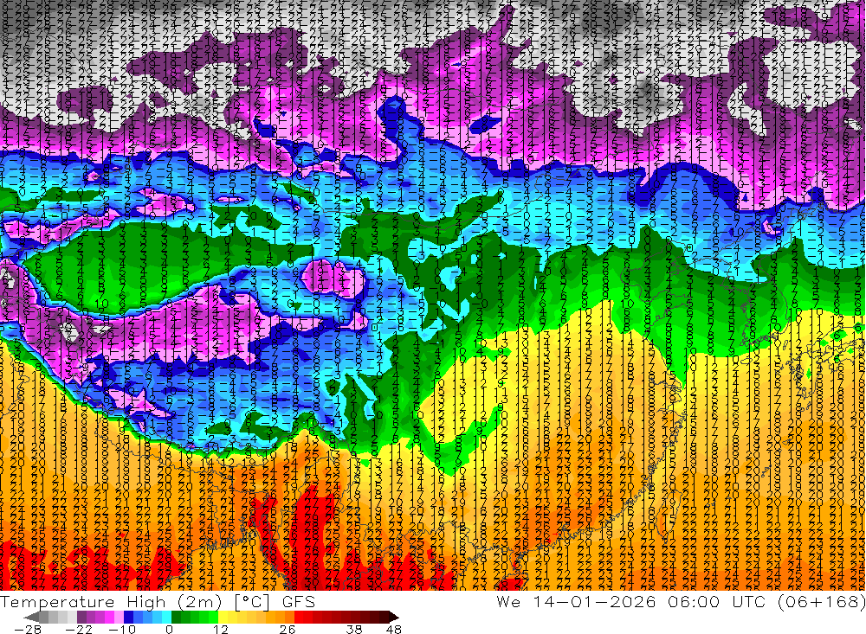Click the -10 legend label
The image size is (866, 634).
122,630
